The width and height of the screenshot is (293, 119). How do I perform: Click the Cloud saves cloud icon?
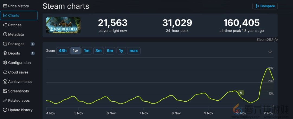5,72
